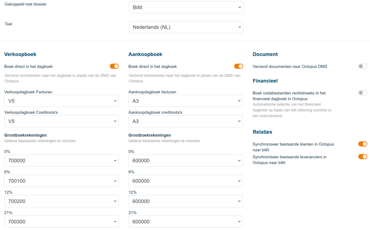Open Aankoopboek 21% grootboekrekening dropdown
The width and height of the screenshot is (370, 230).
[x=186, y=222]
